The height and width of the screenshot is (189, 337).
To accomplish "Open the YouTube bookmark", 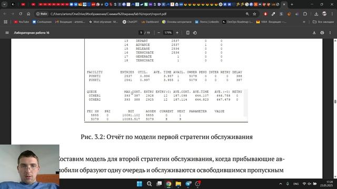I will (21, 22).
